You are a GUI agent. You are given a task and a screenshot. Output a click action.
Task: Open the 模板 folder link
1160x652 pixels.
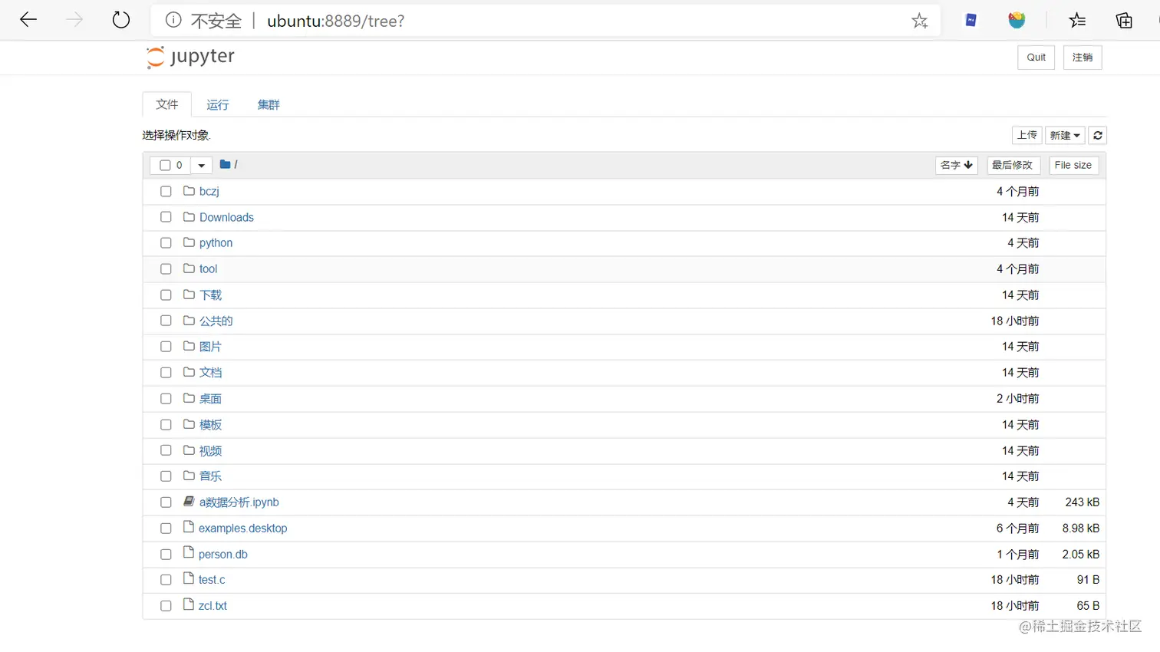pyautogui.click(x=210, y=424)
